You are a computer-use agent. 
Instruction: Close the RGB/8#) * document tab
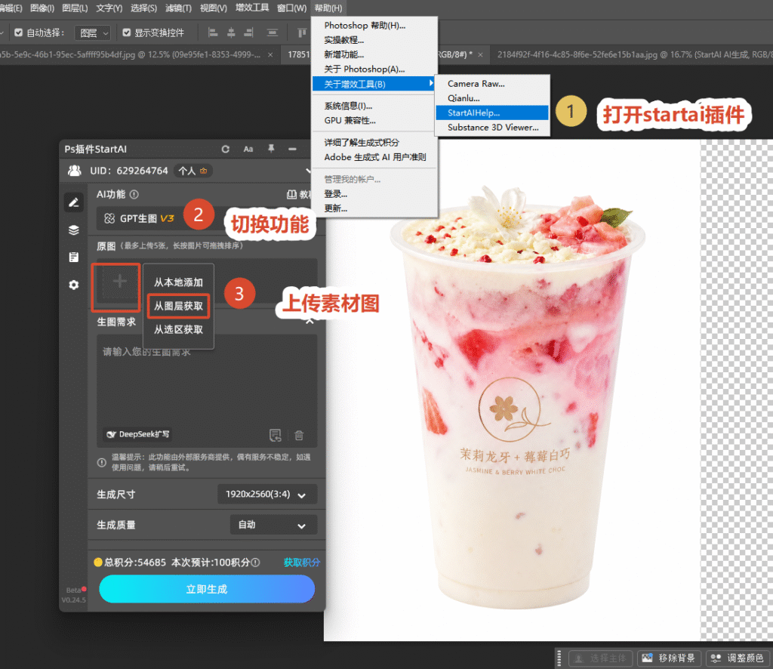click(x=480, y=54)
